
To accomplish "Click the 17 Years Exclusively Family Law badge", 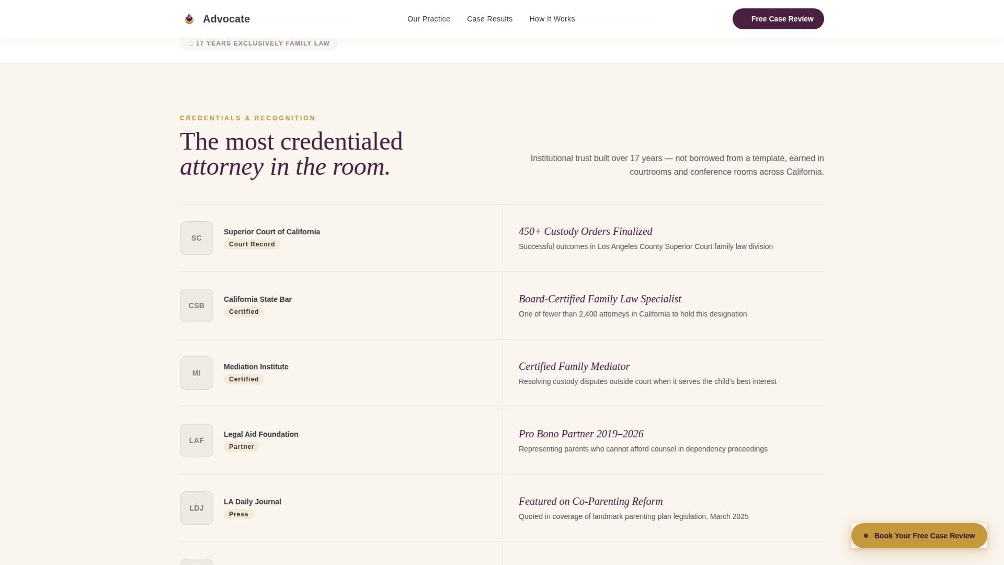I will click(x=259, y=43).
